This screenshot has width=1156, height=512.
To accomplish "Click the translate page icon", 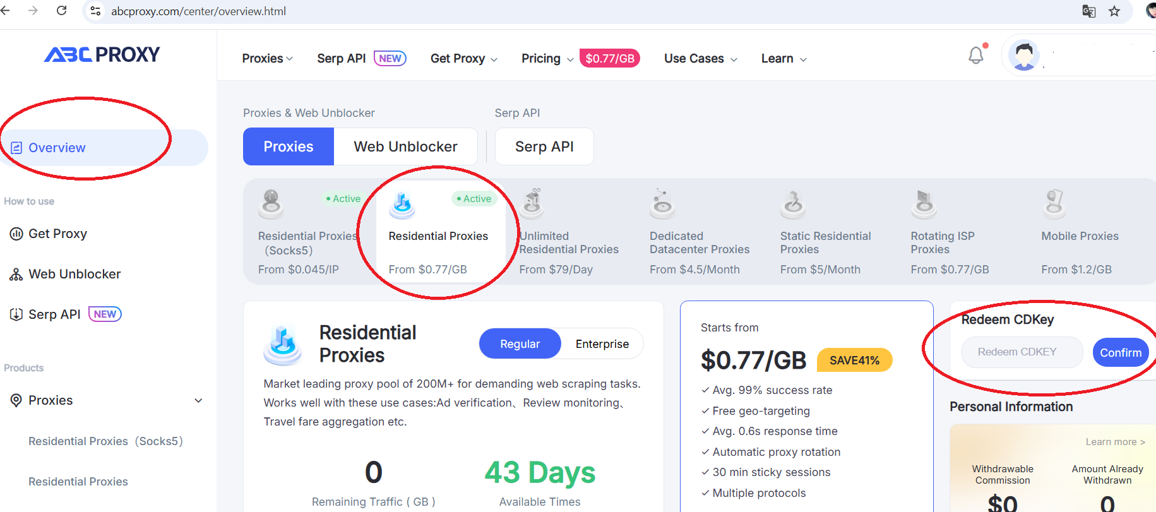I will [x=1088, y=11].
